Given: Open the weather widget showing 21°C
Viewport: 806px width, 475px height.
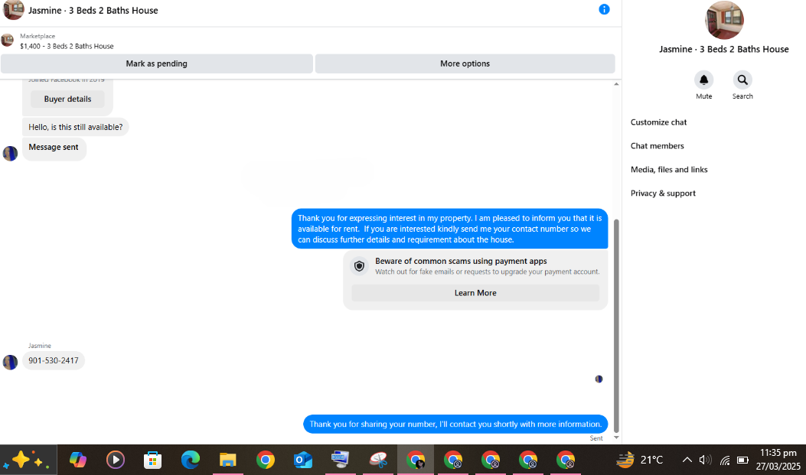Looking at the screenshot, I should pyautogui.click(x=640, y=460).
